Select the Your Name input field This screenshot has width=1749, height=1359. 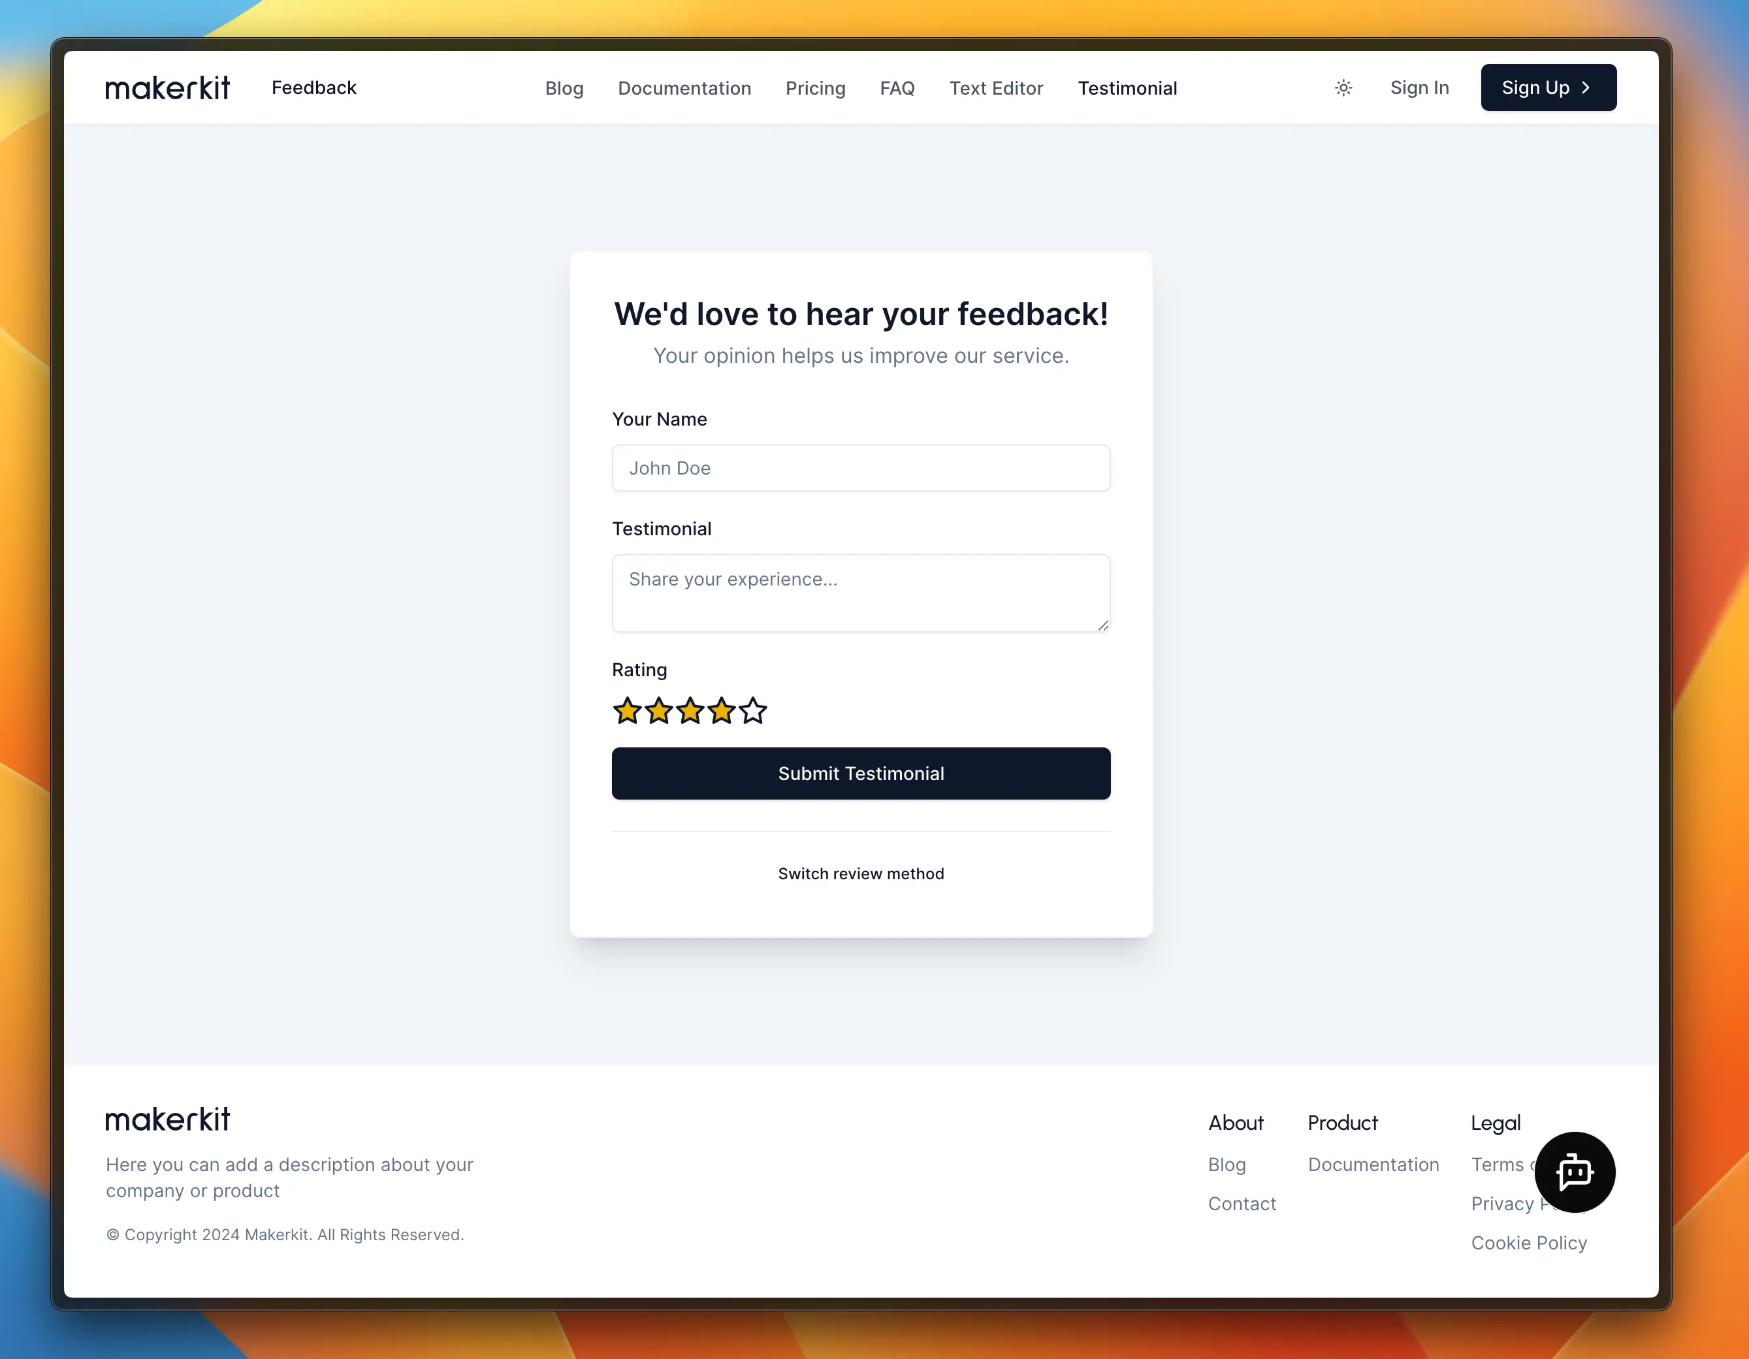tap(860, 467)
